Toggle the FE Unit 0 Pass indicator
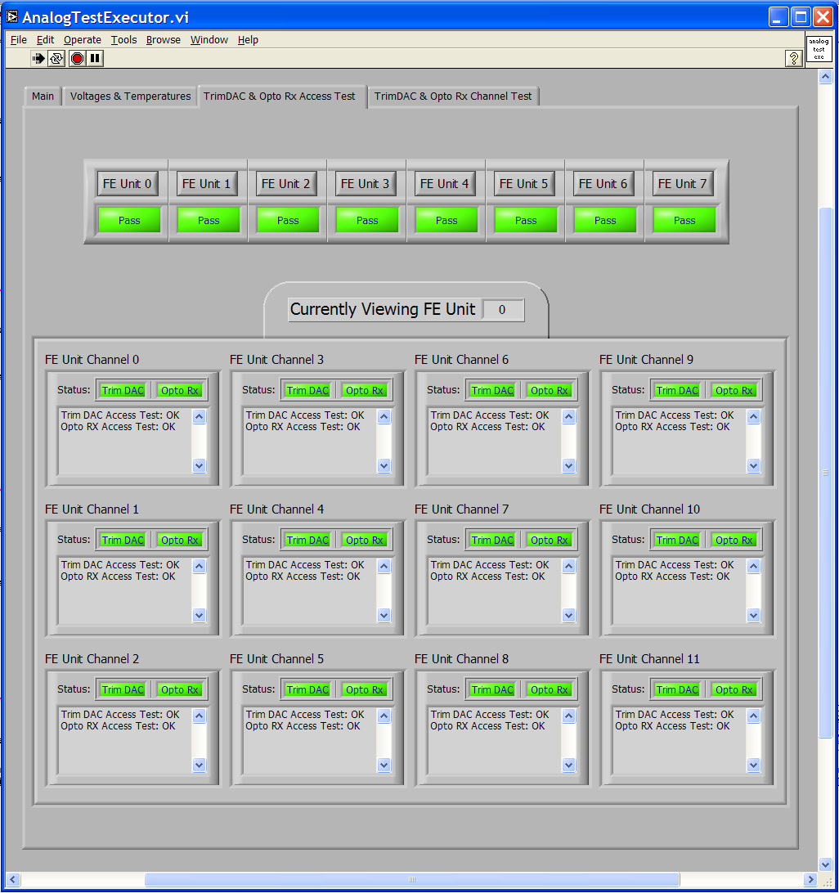This screenshot has height=893, width=839. click(129, 220)
